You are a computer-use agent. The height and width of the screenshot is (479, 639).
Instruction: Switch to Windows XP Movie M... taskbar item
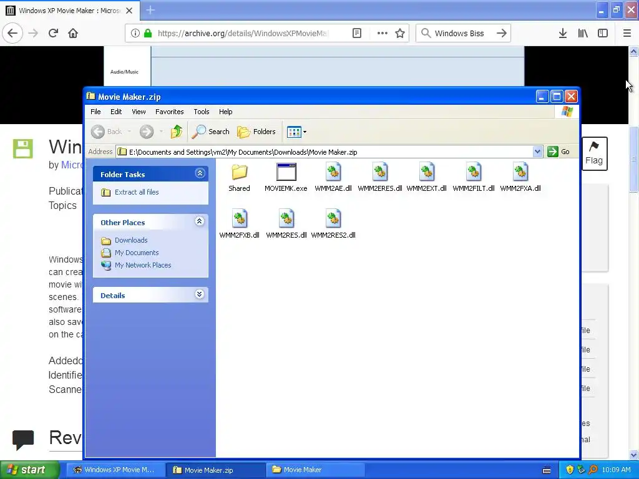115,470
